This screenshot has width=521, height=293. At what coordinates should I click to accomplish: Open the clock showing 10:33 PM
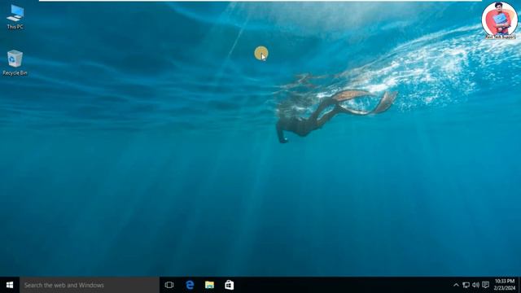[x=505, y=285]
